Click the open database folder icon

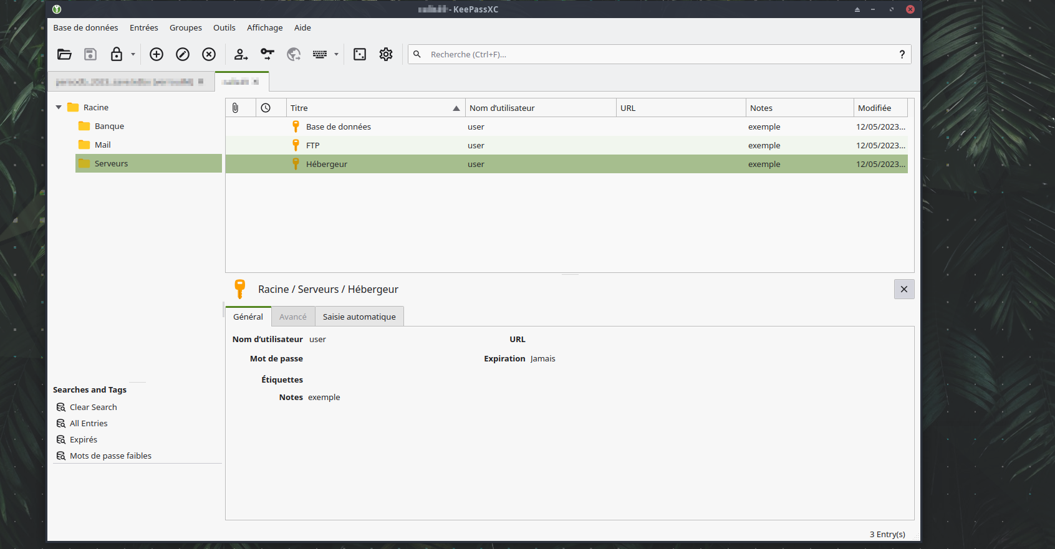(64, 54)
